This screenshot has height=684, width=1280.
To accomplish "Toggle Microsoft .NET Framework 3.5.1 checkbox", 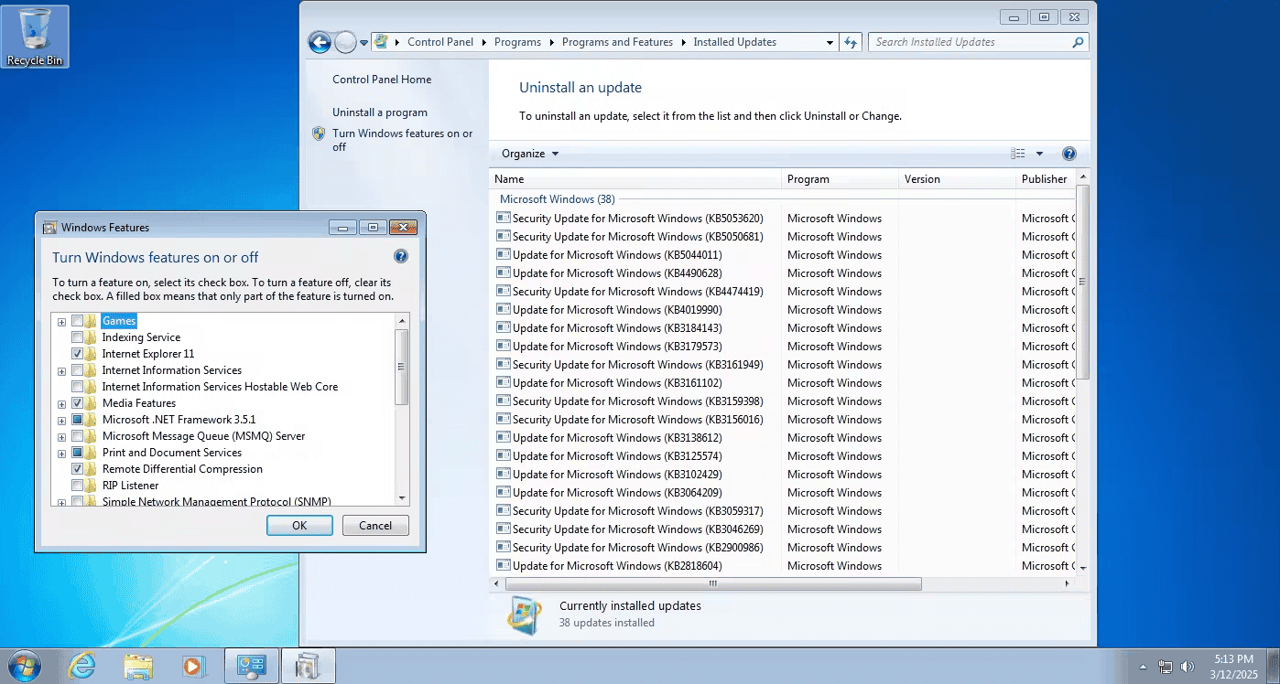I will pos(77,420).
